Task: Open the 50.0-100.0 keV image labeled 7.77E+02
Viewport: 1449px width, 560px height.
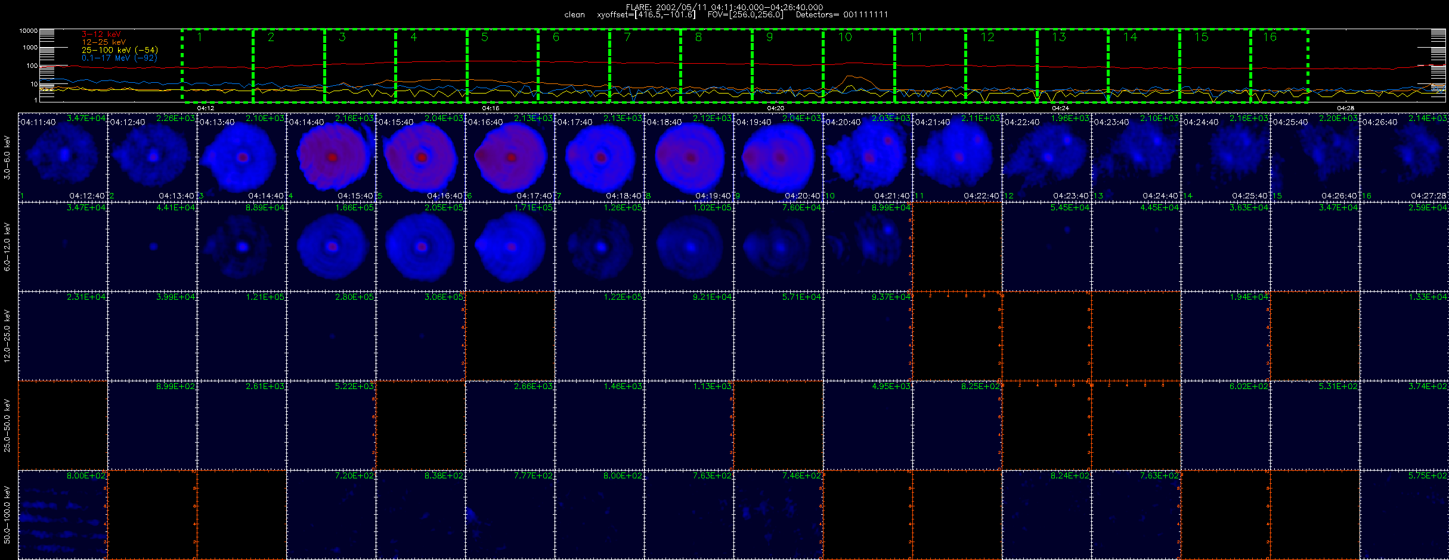Action: click(x=510, y=515)
